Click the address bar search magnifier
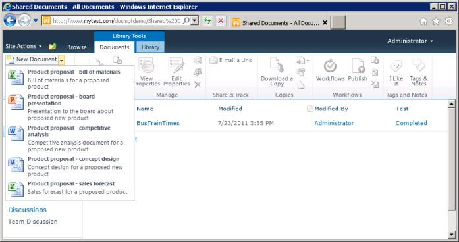Viewport: 459px width, 242px height. [x=186, y=20]
